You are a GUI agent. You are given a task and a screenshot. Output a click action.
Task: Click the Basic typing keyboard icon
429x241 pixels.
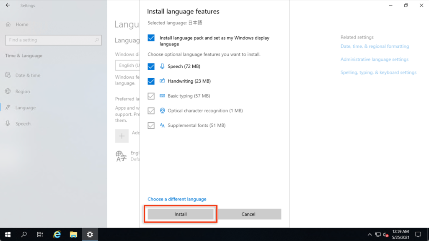coord(162,96)
